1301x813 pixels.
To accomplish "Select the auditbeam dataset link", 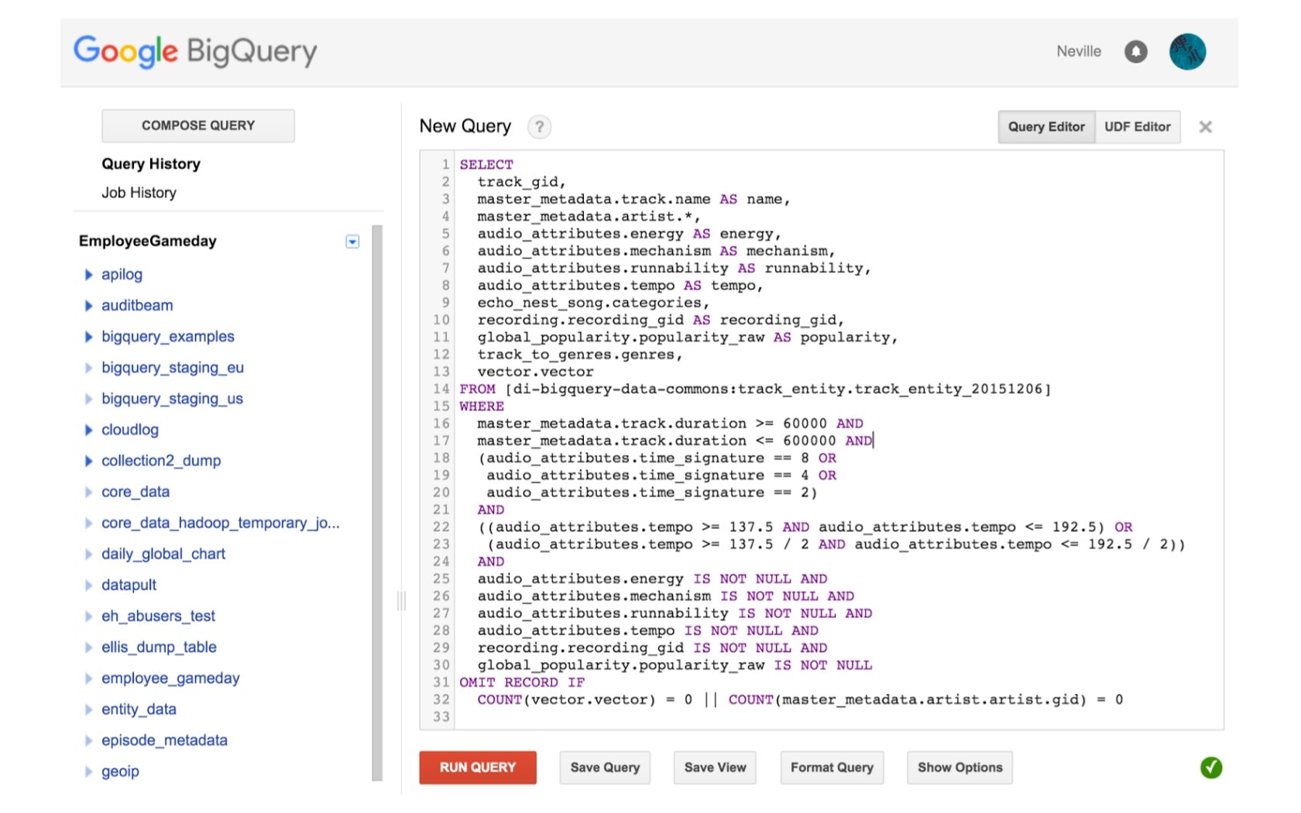I will pyautogui.click(x=137, y=306).
